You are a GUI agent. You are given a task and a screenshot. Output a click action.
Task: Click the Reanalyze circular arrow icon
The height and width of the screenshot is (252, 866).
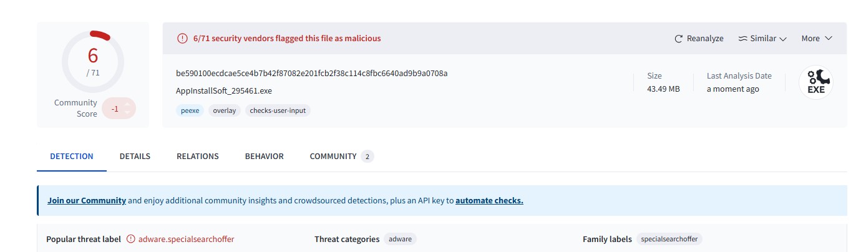[x=679, y=39]
